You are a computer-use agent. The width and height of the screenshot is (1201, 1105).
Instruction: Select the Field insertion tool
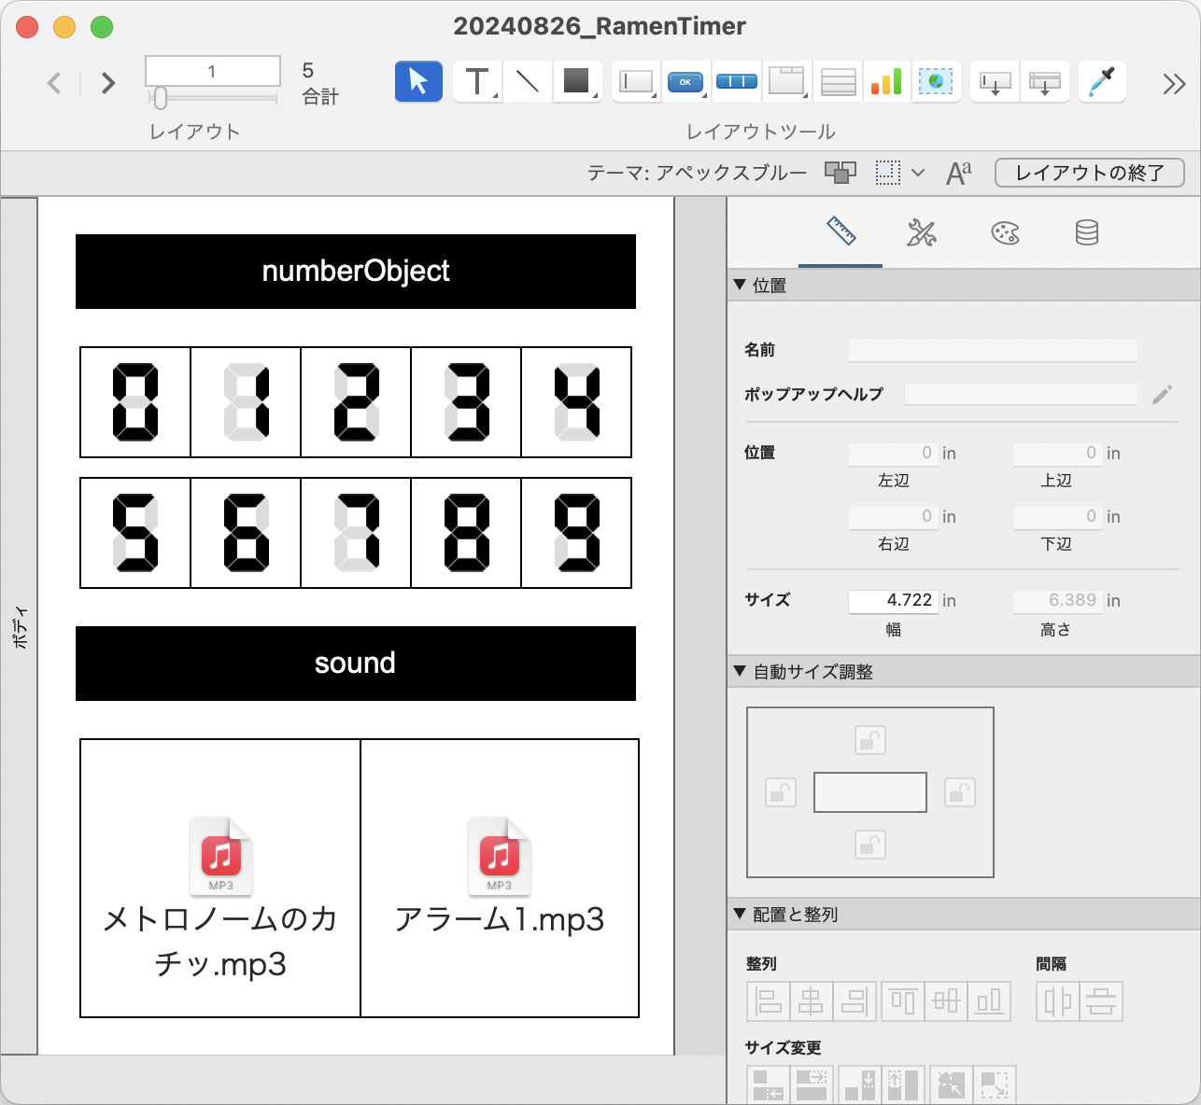[995, 82]
